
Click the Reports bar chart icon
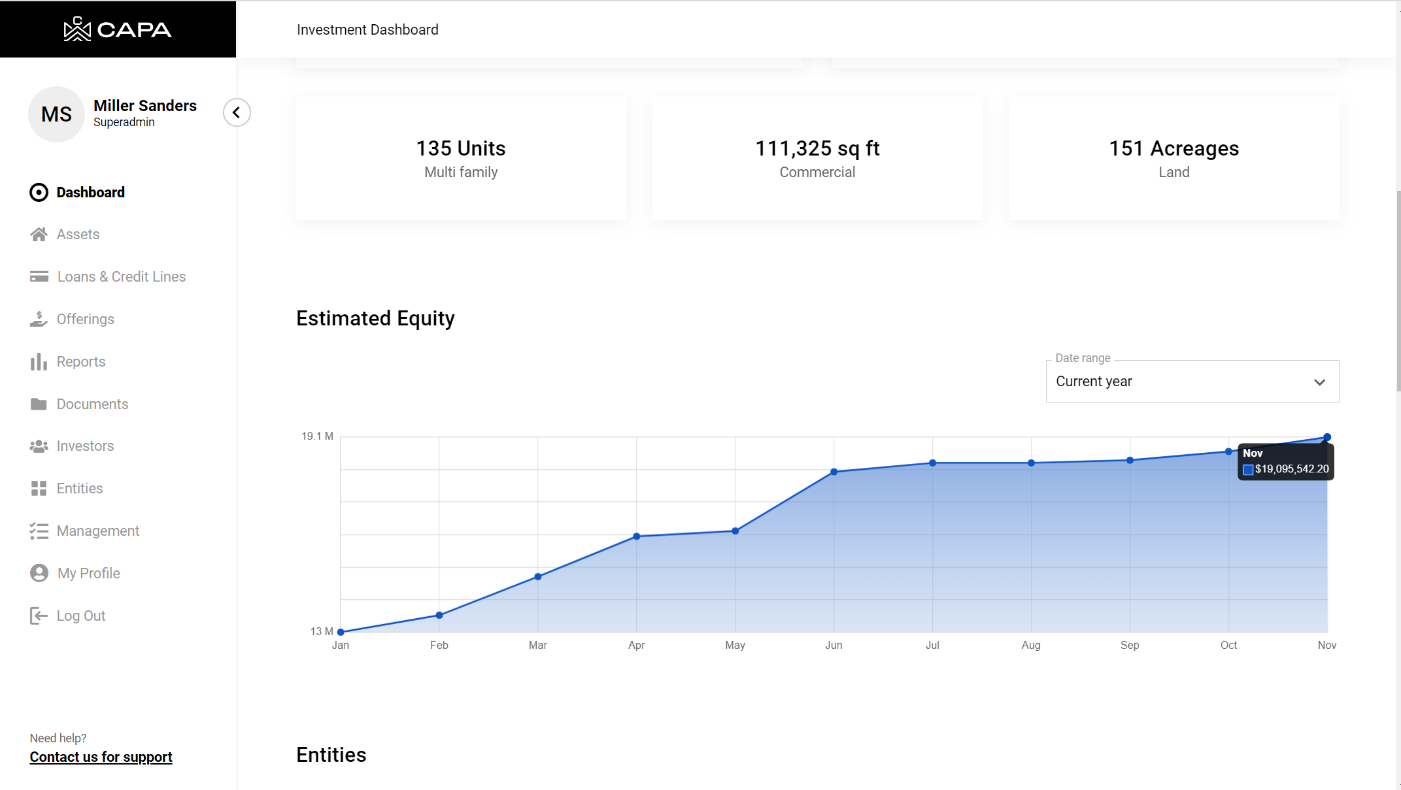click(39, 361)
